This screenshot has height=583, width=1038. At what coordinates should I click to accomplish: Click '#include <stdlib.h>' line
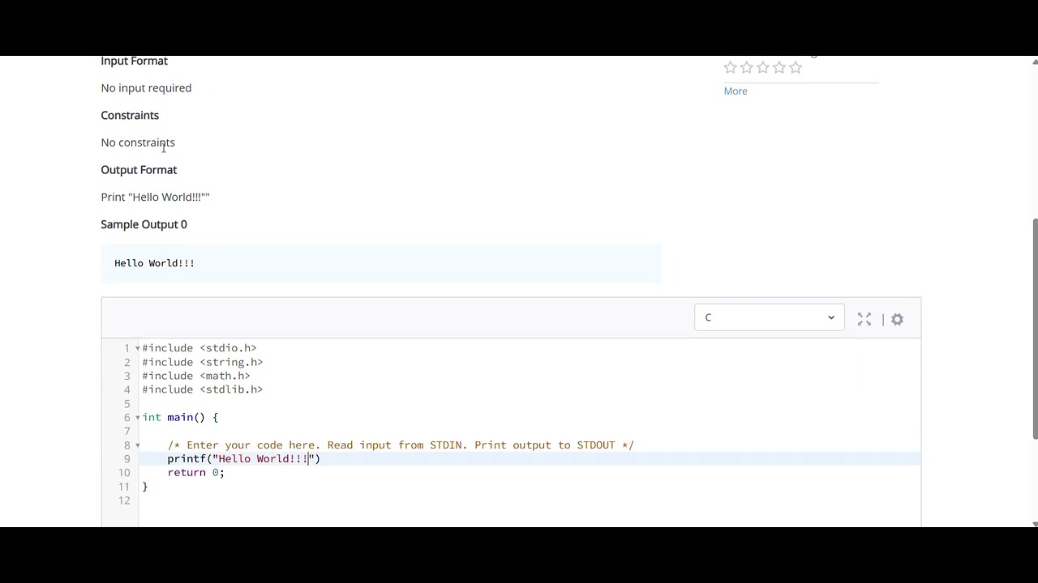pyautogui.click(x=203, y=389)
